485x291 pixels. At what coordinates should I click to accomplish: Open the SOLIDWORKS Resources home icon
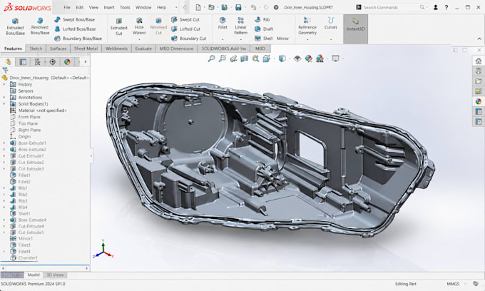point(478,61)
